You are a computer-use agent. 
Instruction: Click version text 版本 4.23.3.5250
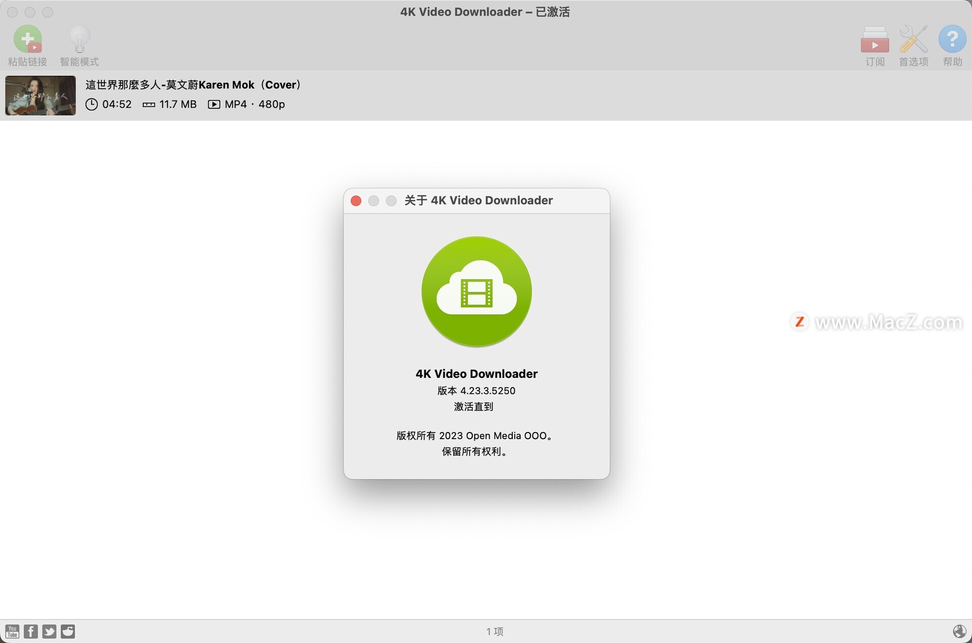click(x=476, y=391)
